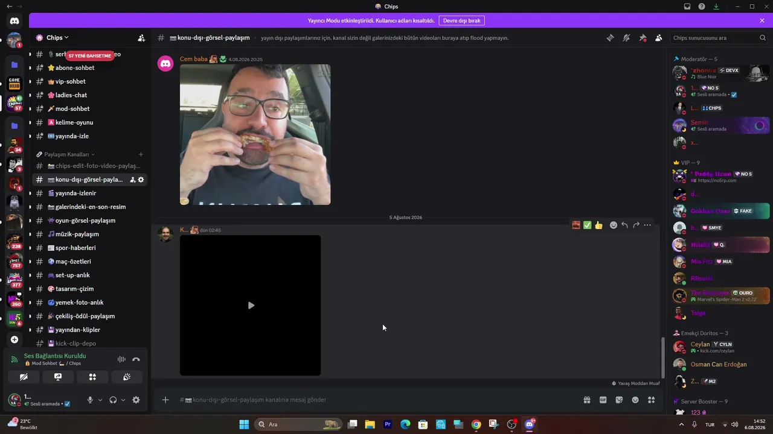This screenshot has height=434, width=773.
Task: Launch an activity in voice
Action: [x=92, y=377]
